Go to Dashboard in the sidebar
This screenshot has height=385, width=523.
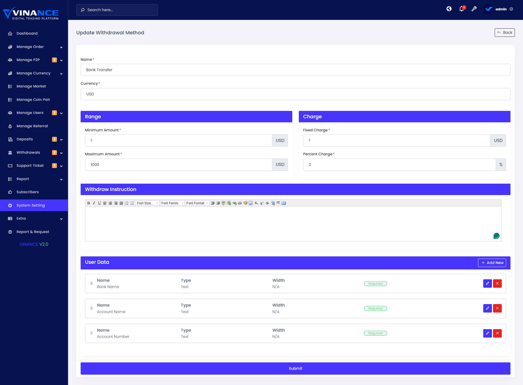click(34, 34)
